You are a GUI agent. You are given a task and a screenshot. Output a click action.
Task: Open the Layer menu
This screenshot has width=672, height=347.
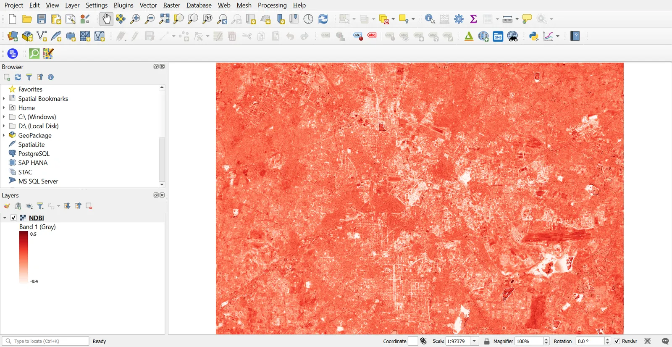click(72, 5)
